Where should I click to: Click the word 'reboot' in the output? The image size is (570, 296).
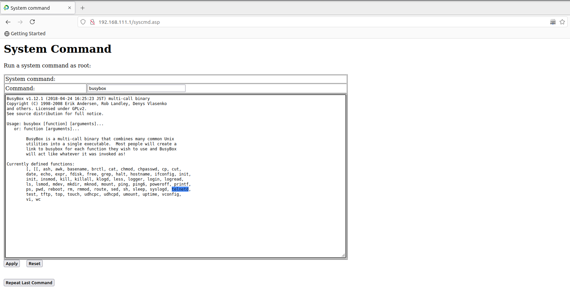[x=55, y=189]
